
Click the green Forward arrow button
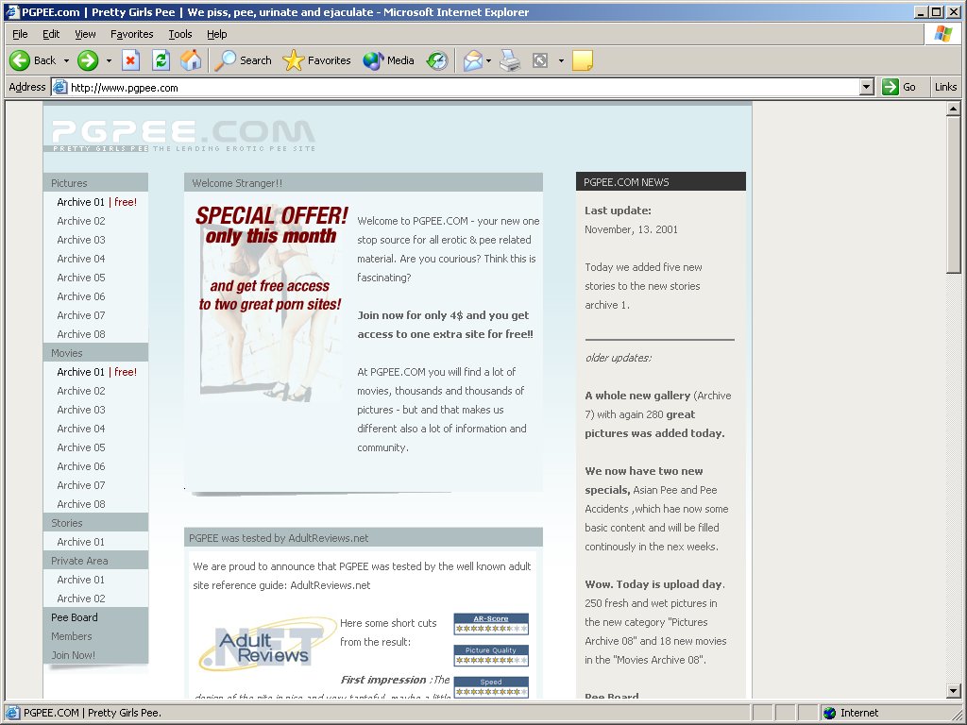[88, 60]
